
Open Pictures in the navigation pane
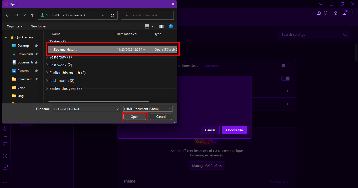point(20,71)
